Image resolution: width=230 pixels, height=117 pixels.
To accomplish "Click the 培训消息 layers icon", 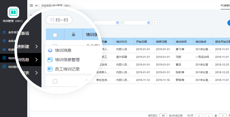I will coord(50,50).
